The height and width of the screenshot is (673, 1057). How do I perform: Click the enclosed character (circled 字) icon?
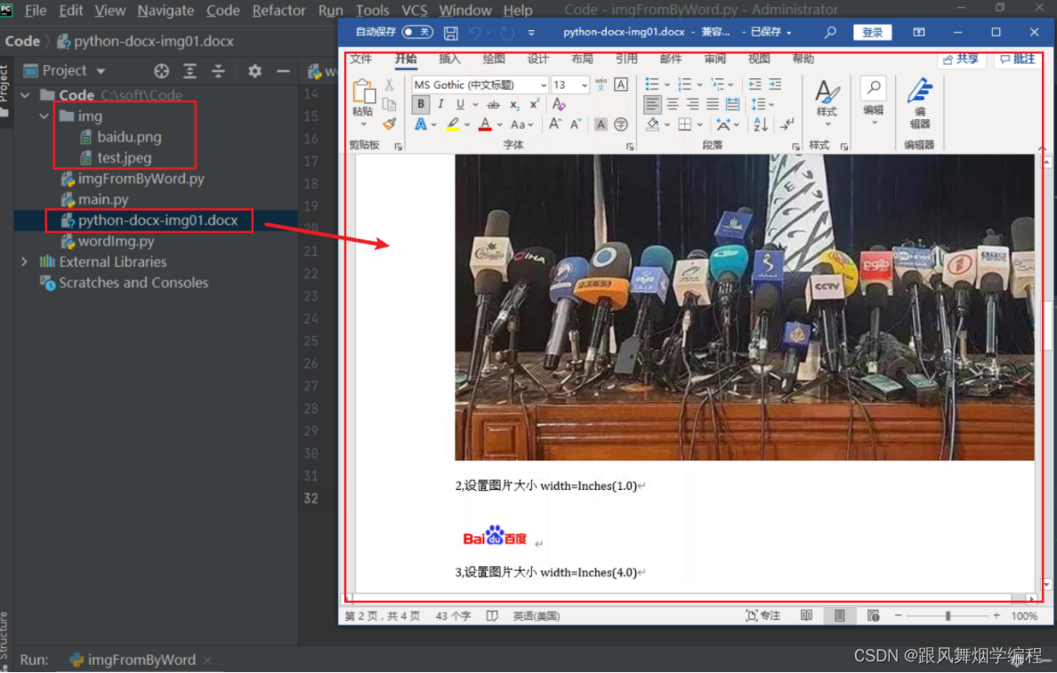tap(621, 124)
